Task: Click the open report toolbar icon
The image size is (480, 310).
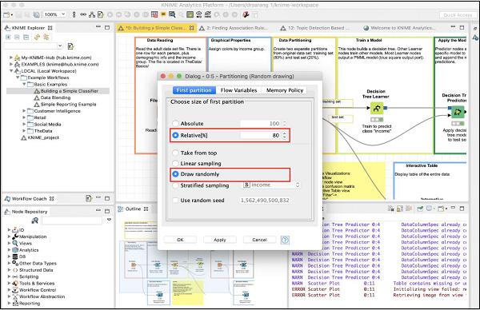Action: click(101, 14)
